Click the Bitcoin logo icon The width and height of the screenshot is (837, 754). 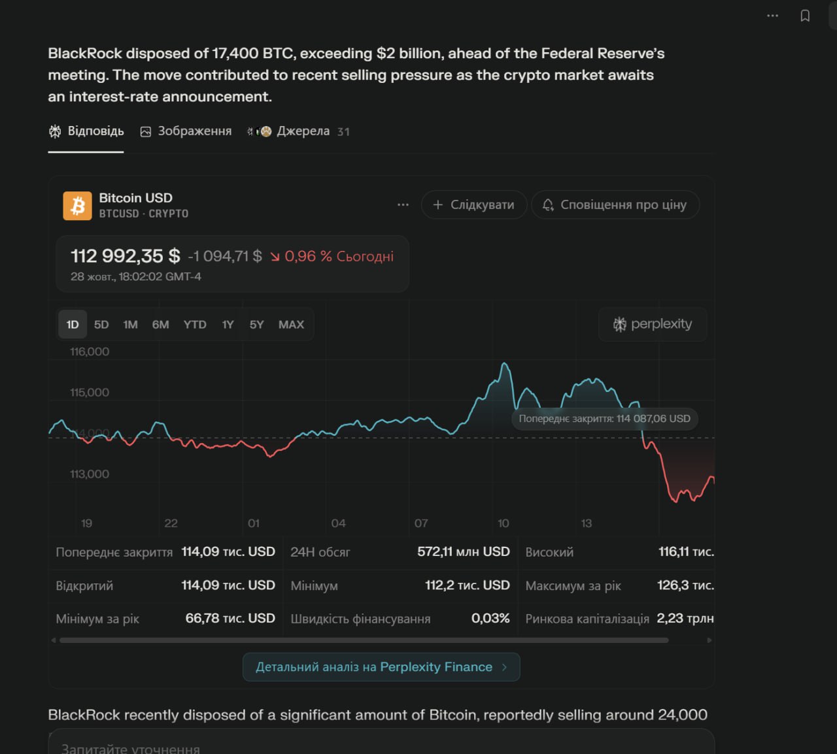(x=77, y=206)
